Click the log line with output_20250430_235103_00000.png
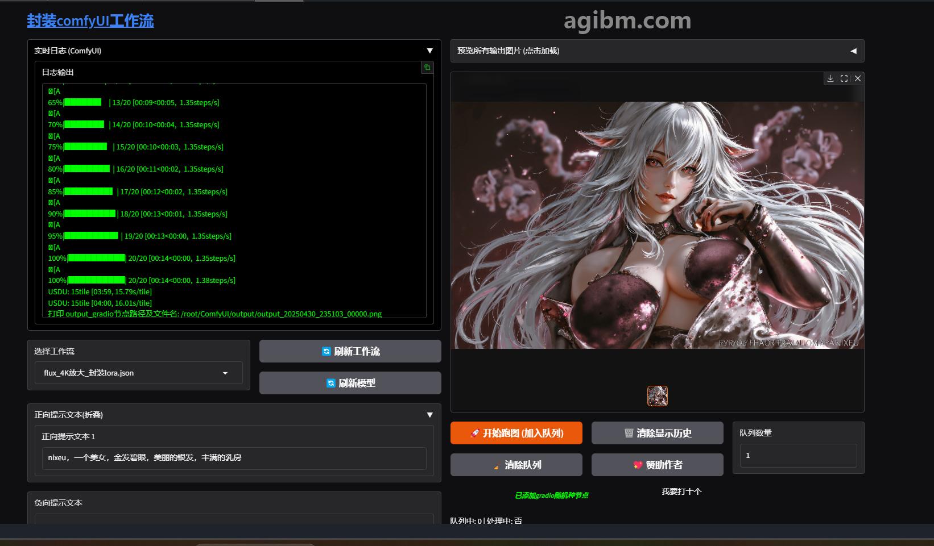Screen dimensions: 934x546 pyautogui.click(x=215, y=314)
